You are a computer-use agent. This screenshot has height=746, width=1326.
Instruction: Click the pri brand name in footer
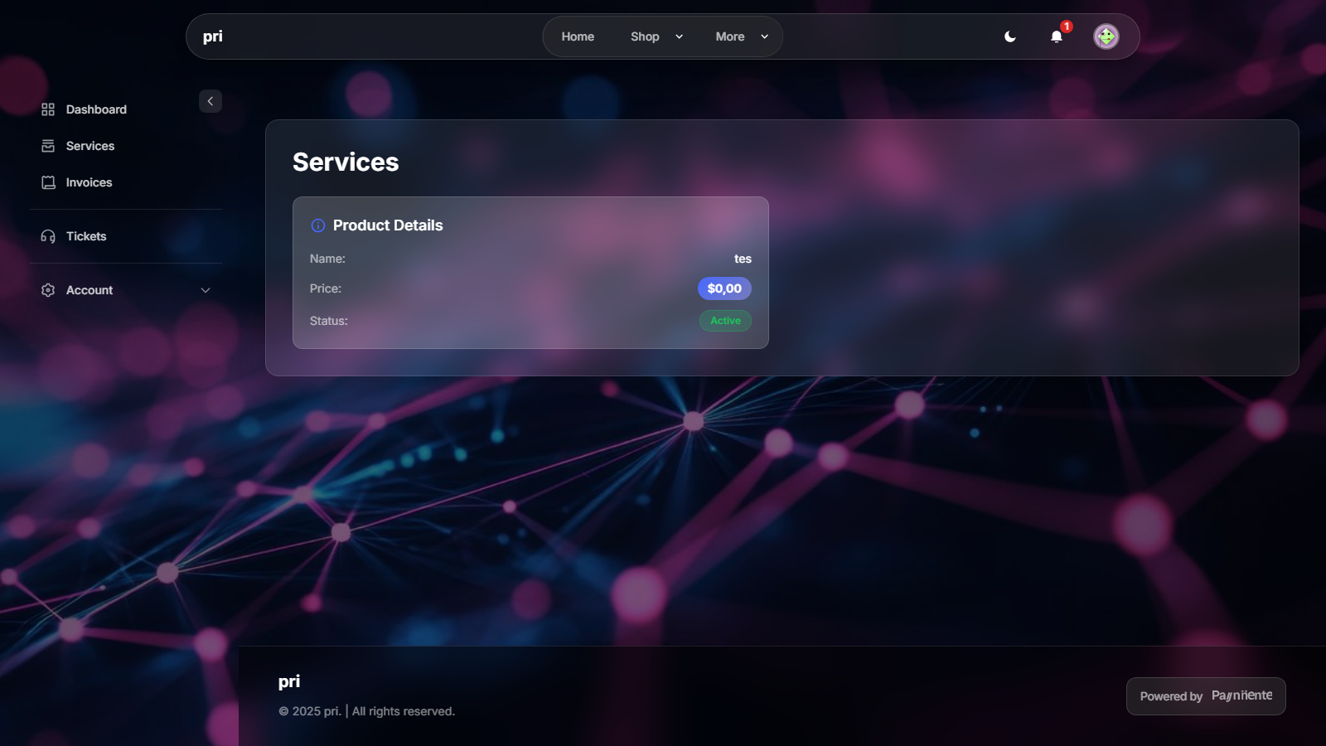pyautogui.click(x=289, y=681)
